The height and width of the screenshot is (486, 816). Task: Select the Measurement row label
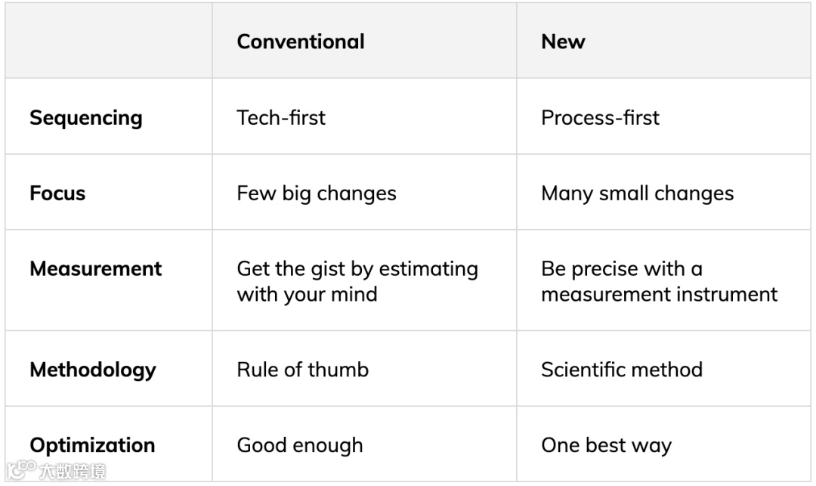96,268
